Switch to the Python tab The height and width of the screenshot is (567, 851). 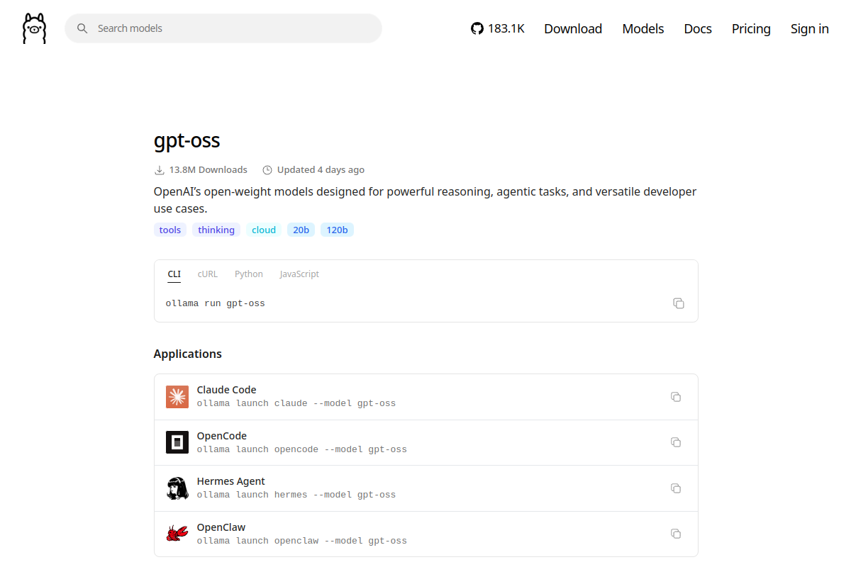(249, 274)
